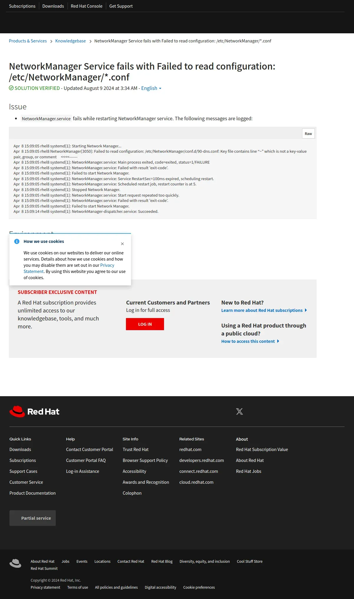Open Product Documentation footer link
This screenshot has width=354, height=599.
click(x=32, y=493)
